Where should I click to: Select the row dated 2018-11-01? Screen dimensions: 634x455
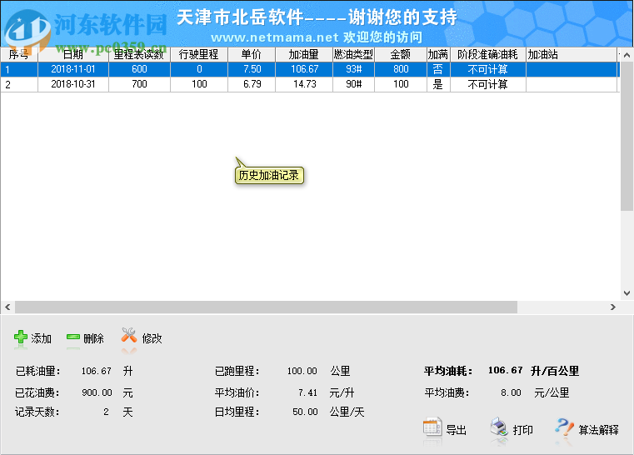310,69
